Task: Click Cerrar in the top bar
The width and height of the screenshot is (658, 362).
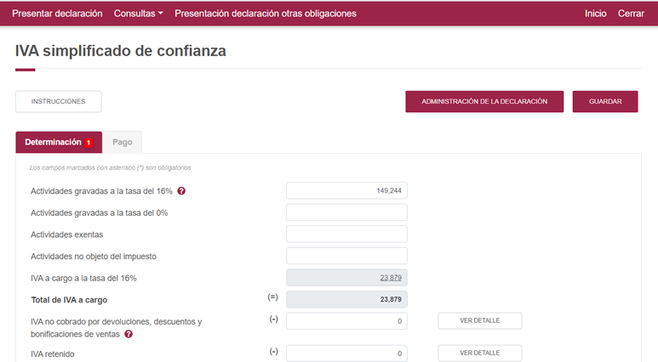Action: (x=631, y=14)
